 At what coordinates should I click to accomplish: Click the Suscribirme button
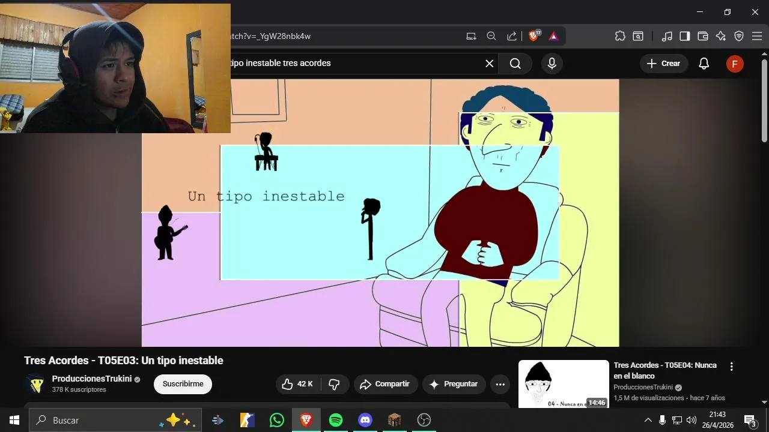[183, 384]
